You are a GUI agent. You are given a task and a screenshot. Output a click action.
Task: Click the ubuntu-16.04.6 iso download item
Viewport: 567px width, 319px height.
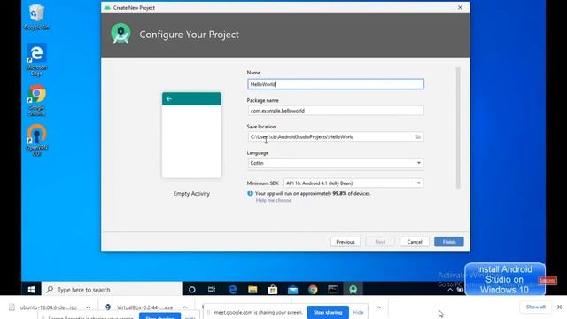click(43, 307)
